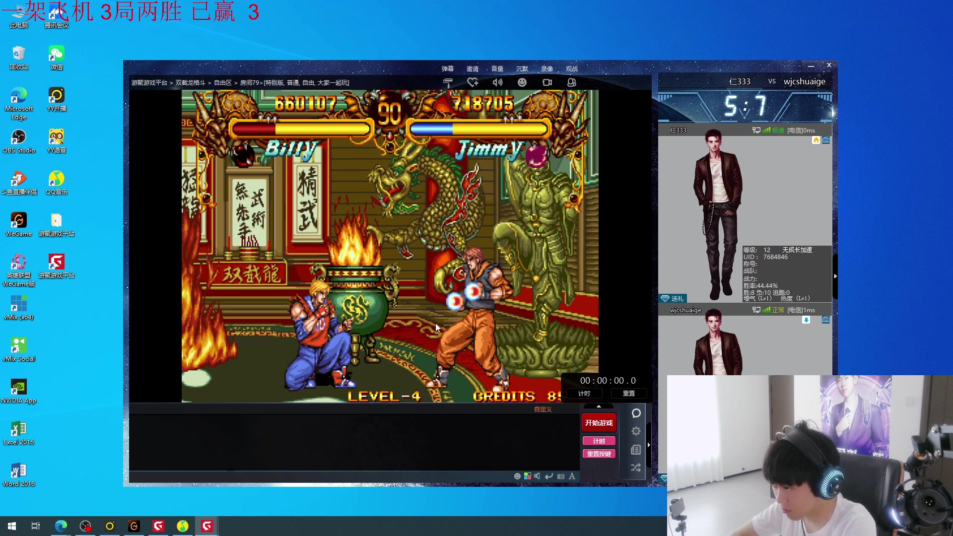
Task: Click the UID : 7684846 text
Action: [x=765, y=257]
